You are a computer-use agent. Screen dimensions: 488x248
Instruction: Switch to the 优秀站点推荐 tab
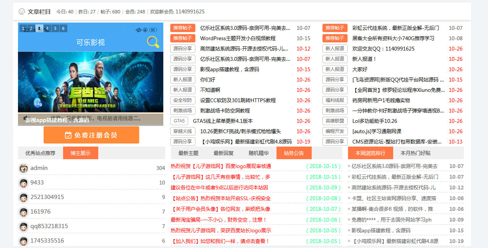[41, 153]
